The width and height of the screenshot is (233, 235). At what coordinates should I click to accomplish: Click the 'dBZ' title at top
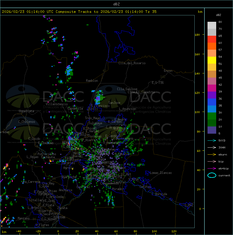click(116, 4)
